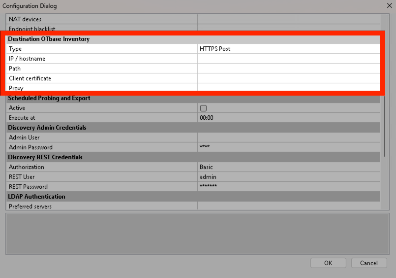Select the Path property label
This screenshot has width=396, height=278.
15,69
